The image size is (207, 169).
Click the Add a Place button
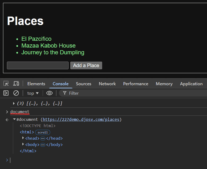[x=86, y=65]
